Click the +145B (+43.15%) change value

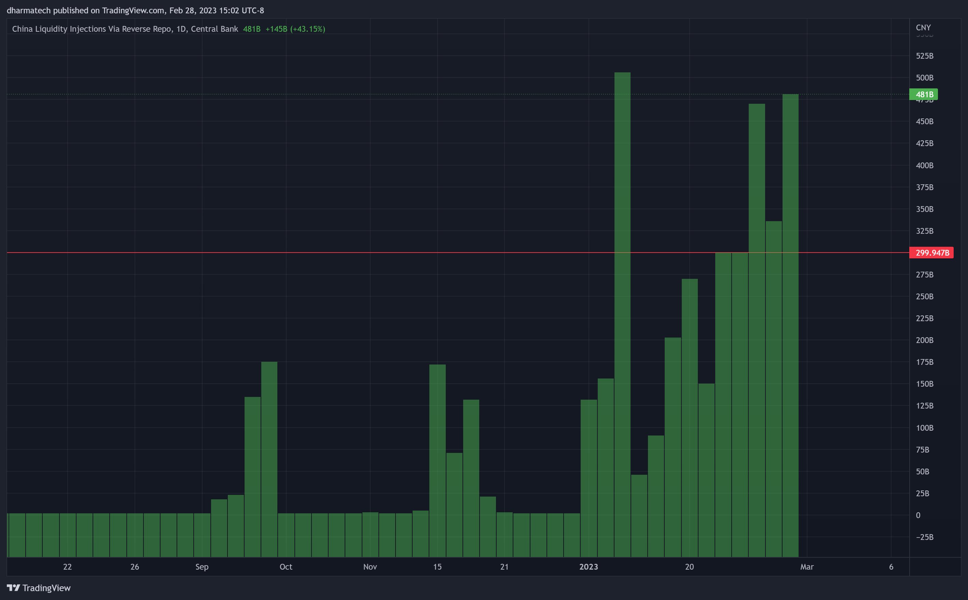click(x=295, y=29)
